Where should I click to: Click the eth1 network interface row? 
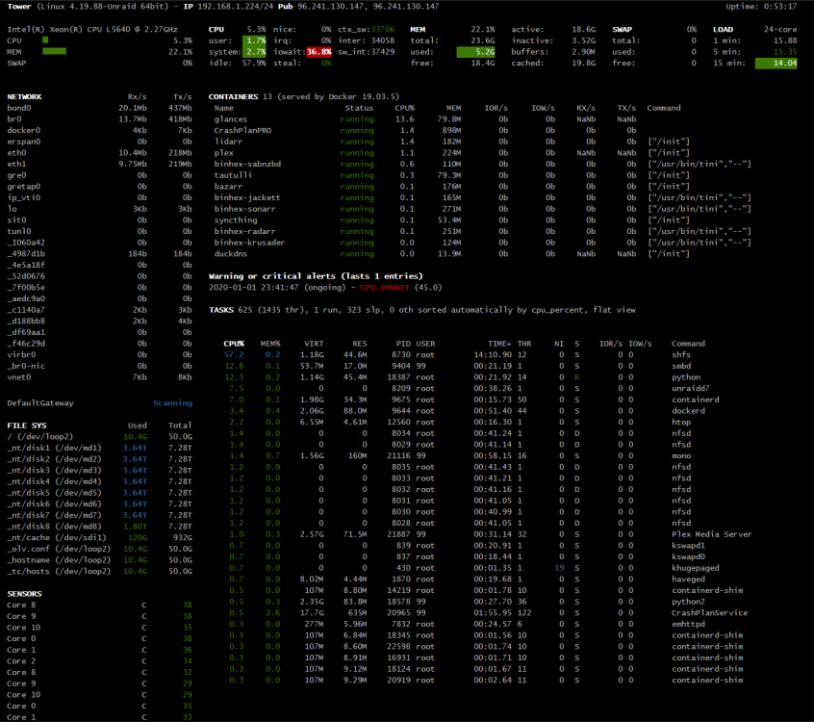pos(99,165)
